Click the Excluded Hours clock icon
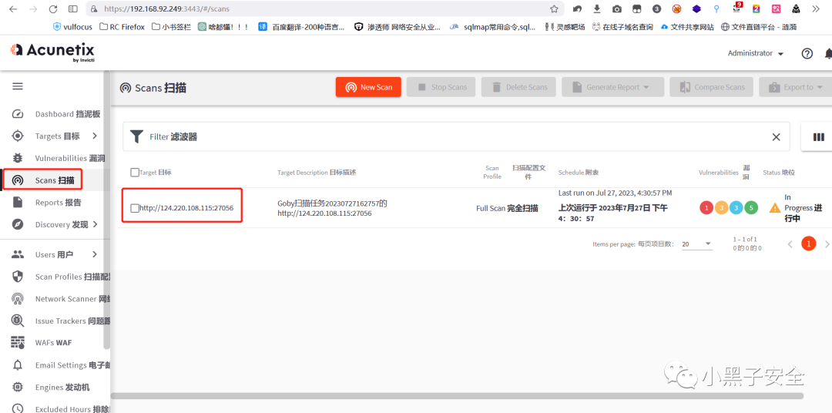The width and height of the screenshot is (832, 413). [18, 408]
